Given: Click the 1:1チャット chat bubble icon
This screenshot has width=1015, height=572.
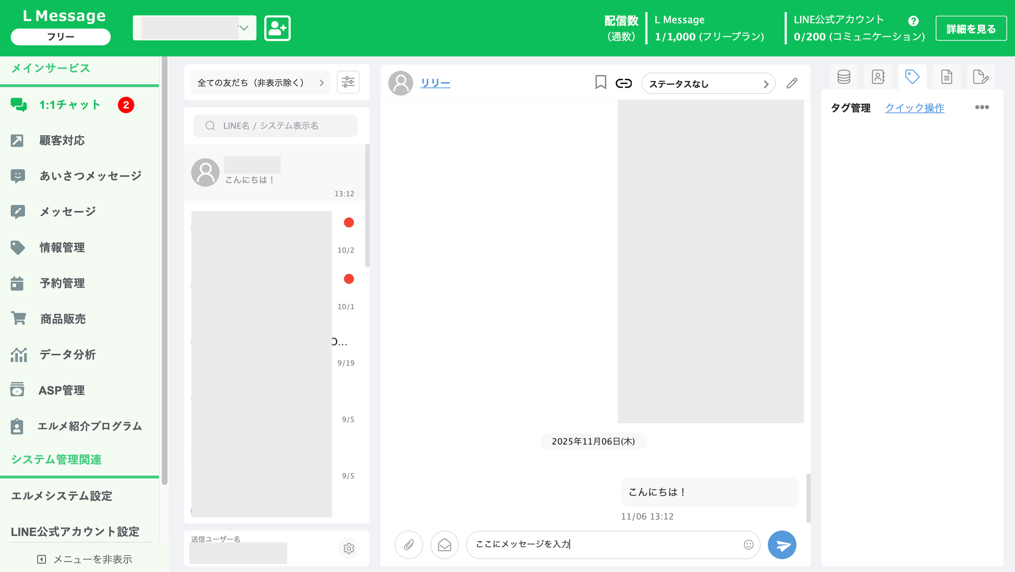Looking at the screenshot, I should [x=19, y=105].
